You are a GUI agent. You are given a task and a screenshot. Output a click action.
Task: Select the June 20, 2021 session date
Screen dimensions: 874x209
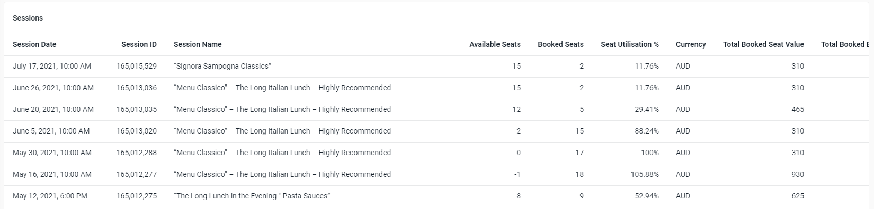click(53, 109)
